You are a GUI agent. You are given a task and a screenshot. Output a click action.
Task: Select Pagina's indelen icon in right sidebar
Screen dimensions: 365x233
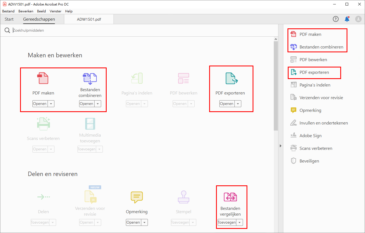(x=294, y=85)
